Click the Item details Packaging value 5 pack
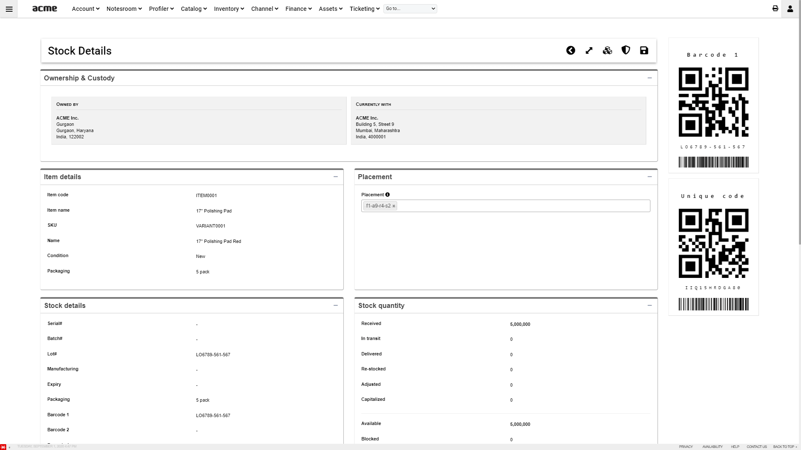The width and height of the screenshot is (801, 450). [x=203, y=272]
